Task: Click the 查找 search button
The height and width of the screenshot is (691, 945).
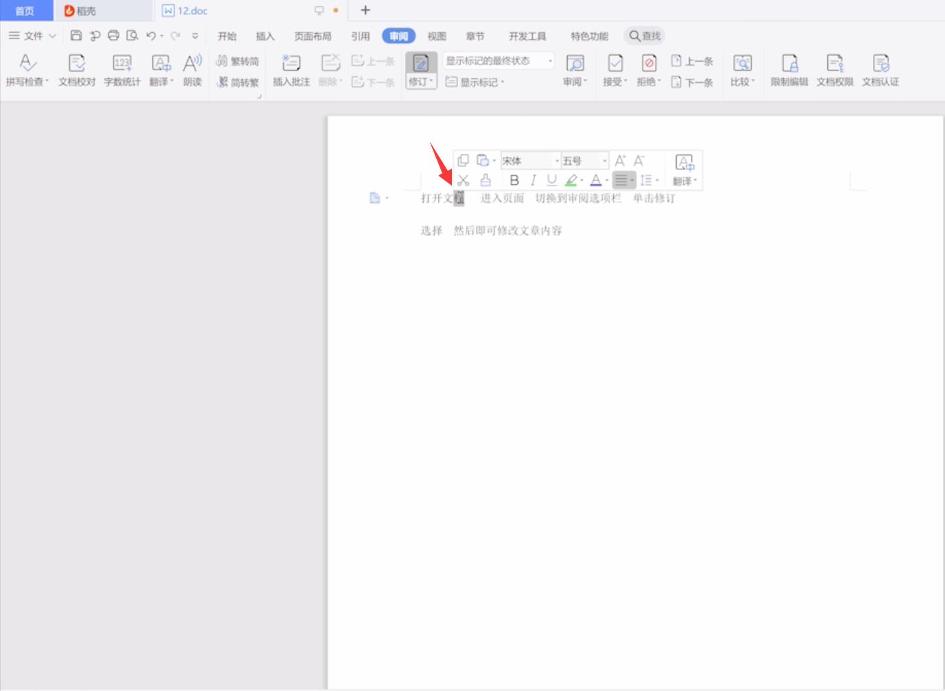Action: (645, 36)
